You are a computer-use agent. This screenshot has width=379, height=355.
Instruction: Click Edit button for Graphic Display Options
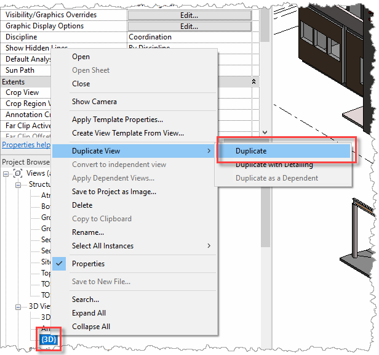coord(189,27)
